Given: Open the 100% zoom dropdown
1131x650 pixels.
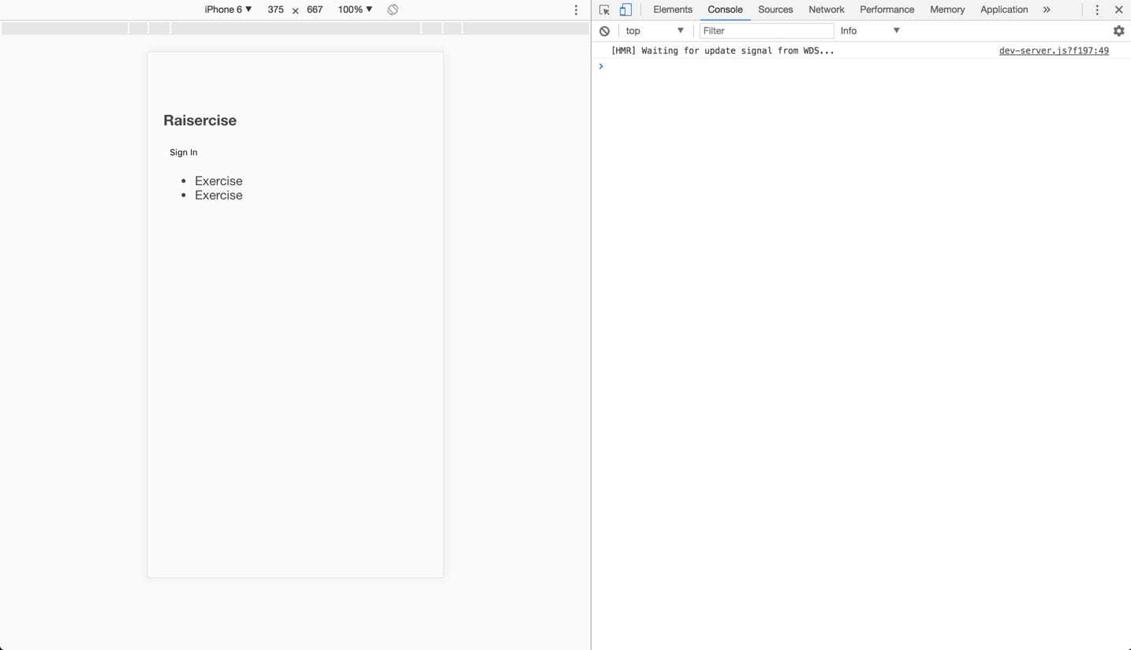Looking at the screenshot, I should [355, 9].
